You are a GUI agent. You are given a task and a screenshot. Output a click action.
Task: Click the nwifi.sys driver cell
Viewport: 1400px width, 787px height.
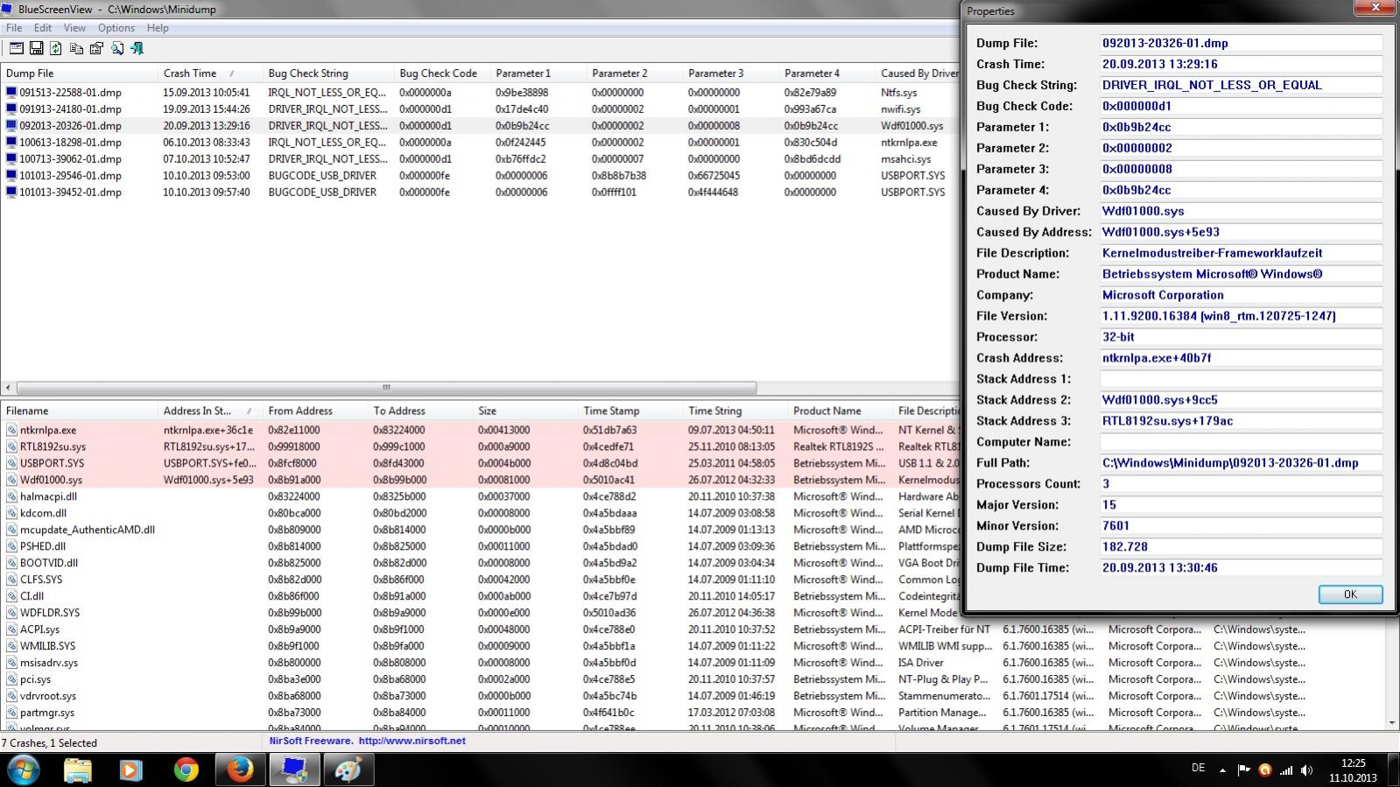click(901, 109)
